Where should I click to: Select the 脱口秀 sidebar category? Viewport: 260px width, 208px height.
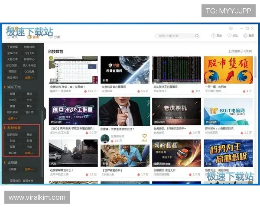[13, 153]
